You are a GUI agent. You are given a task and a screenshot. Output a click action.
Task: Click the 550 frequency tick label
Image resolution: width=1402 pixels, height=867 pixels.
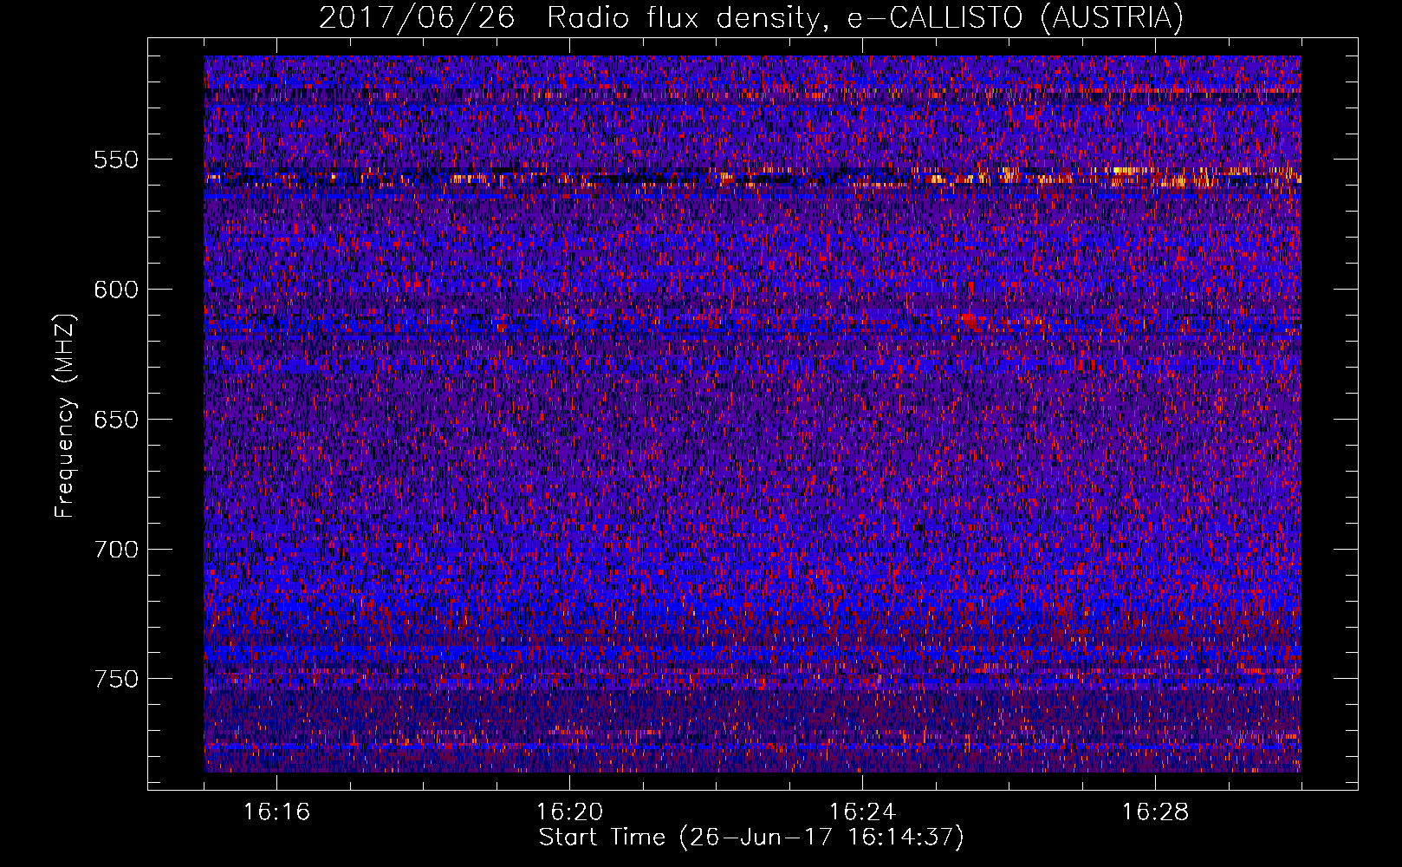coord(116,160)
